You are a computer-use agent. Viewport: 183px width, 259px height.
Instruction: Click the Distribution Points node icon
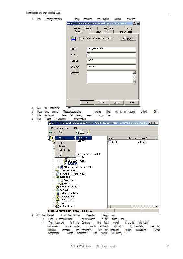(x=66, y=161)
